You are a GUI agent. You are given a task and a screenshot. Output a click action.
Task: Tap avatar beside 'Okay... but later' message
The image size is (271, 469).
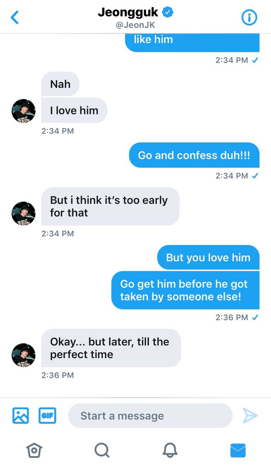[23, 355]
